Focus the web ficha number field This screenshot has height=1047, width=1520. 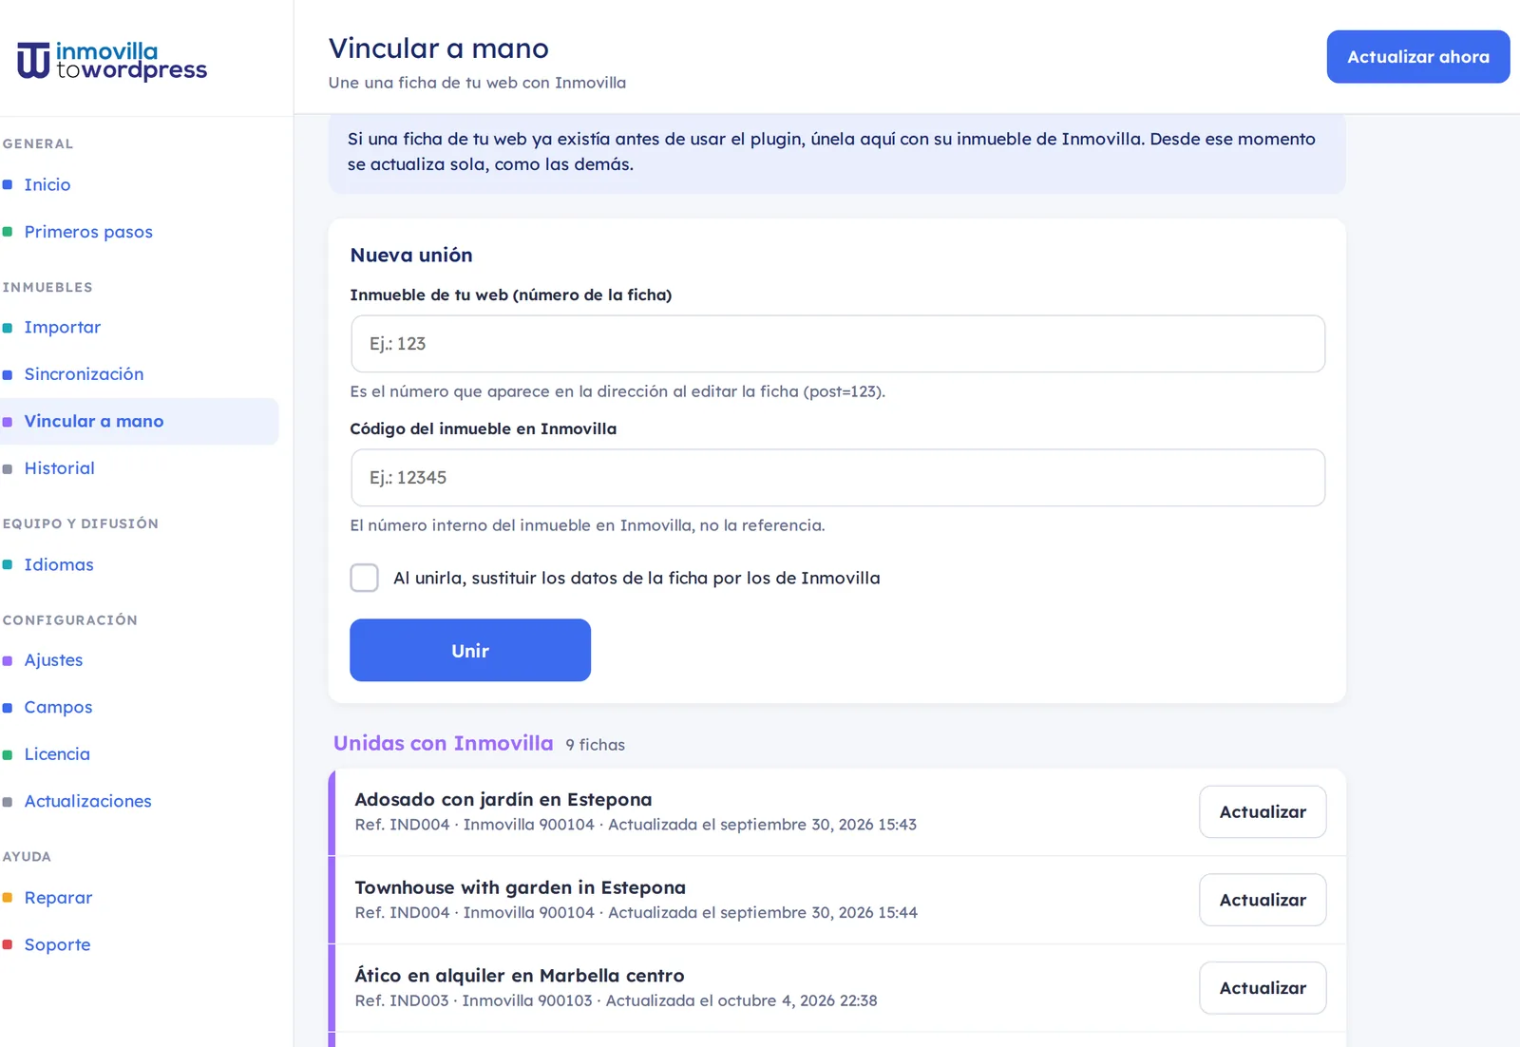838,344
